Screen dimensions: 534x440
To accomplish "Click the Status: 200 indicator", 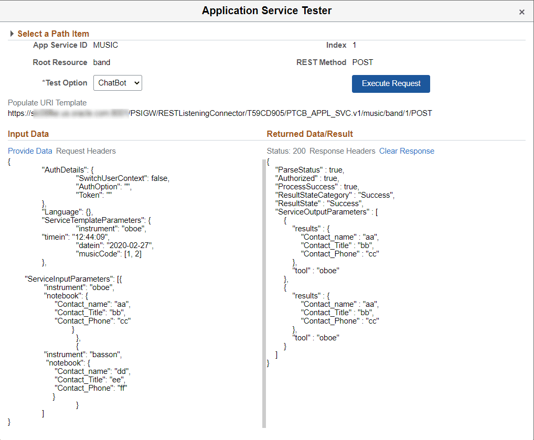I will pos(285,151).
